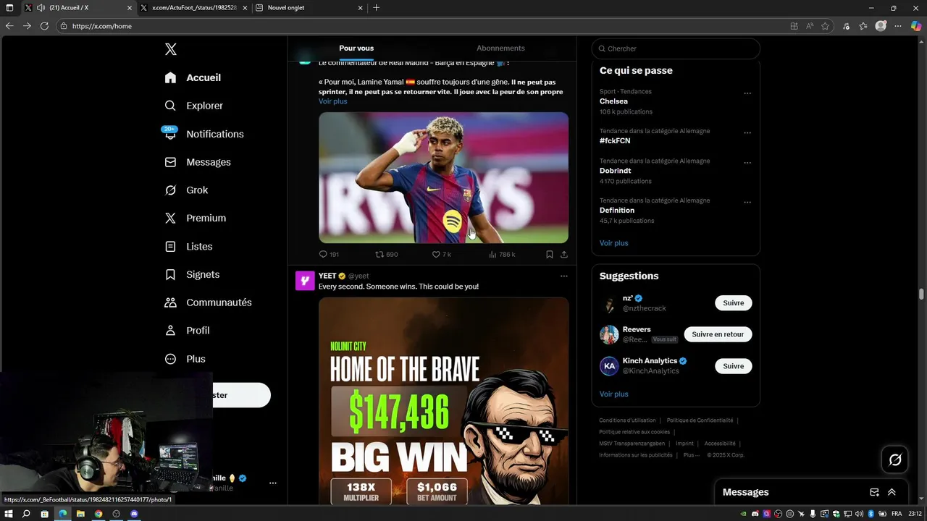
Task: Open Edge settings and more menu
Action: coord(898,26)
